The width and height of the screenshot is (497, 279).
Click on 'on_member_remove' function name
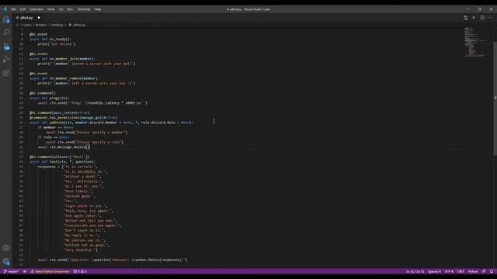(x=65, y=78)
